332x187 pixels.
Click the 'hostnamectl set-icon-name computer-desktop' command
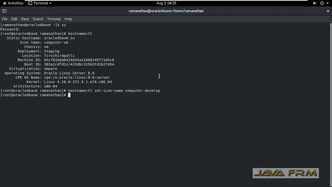[114, 90]
